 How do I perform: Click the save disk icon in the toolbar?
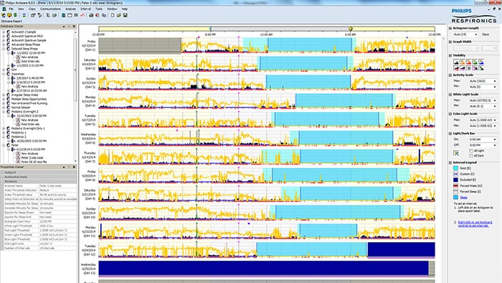[x=126, y=15]
